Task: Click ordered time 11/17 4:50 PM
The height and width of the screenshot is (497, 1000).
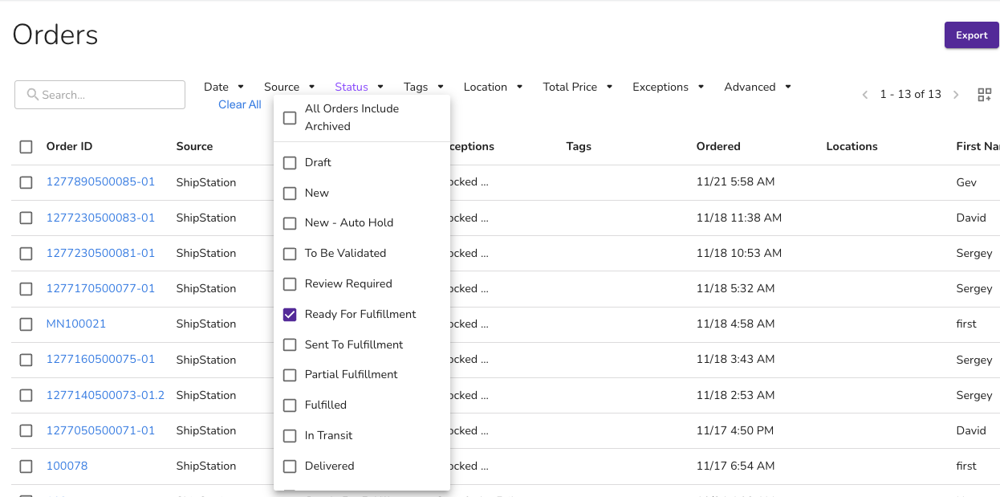Action: (735, 430)
